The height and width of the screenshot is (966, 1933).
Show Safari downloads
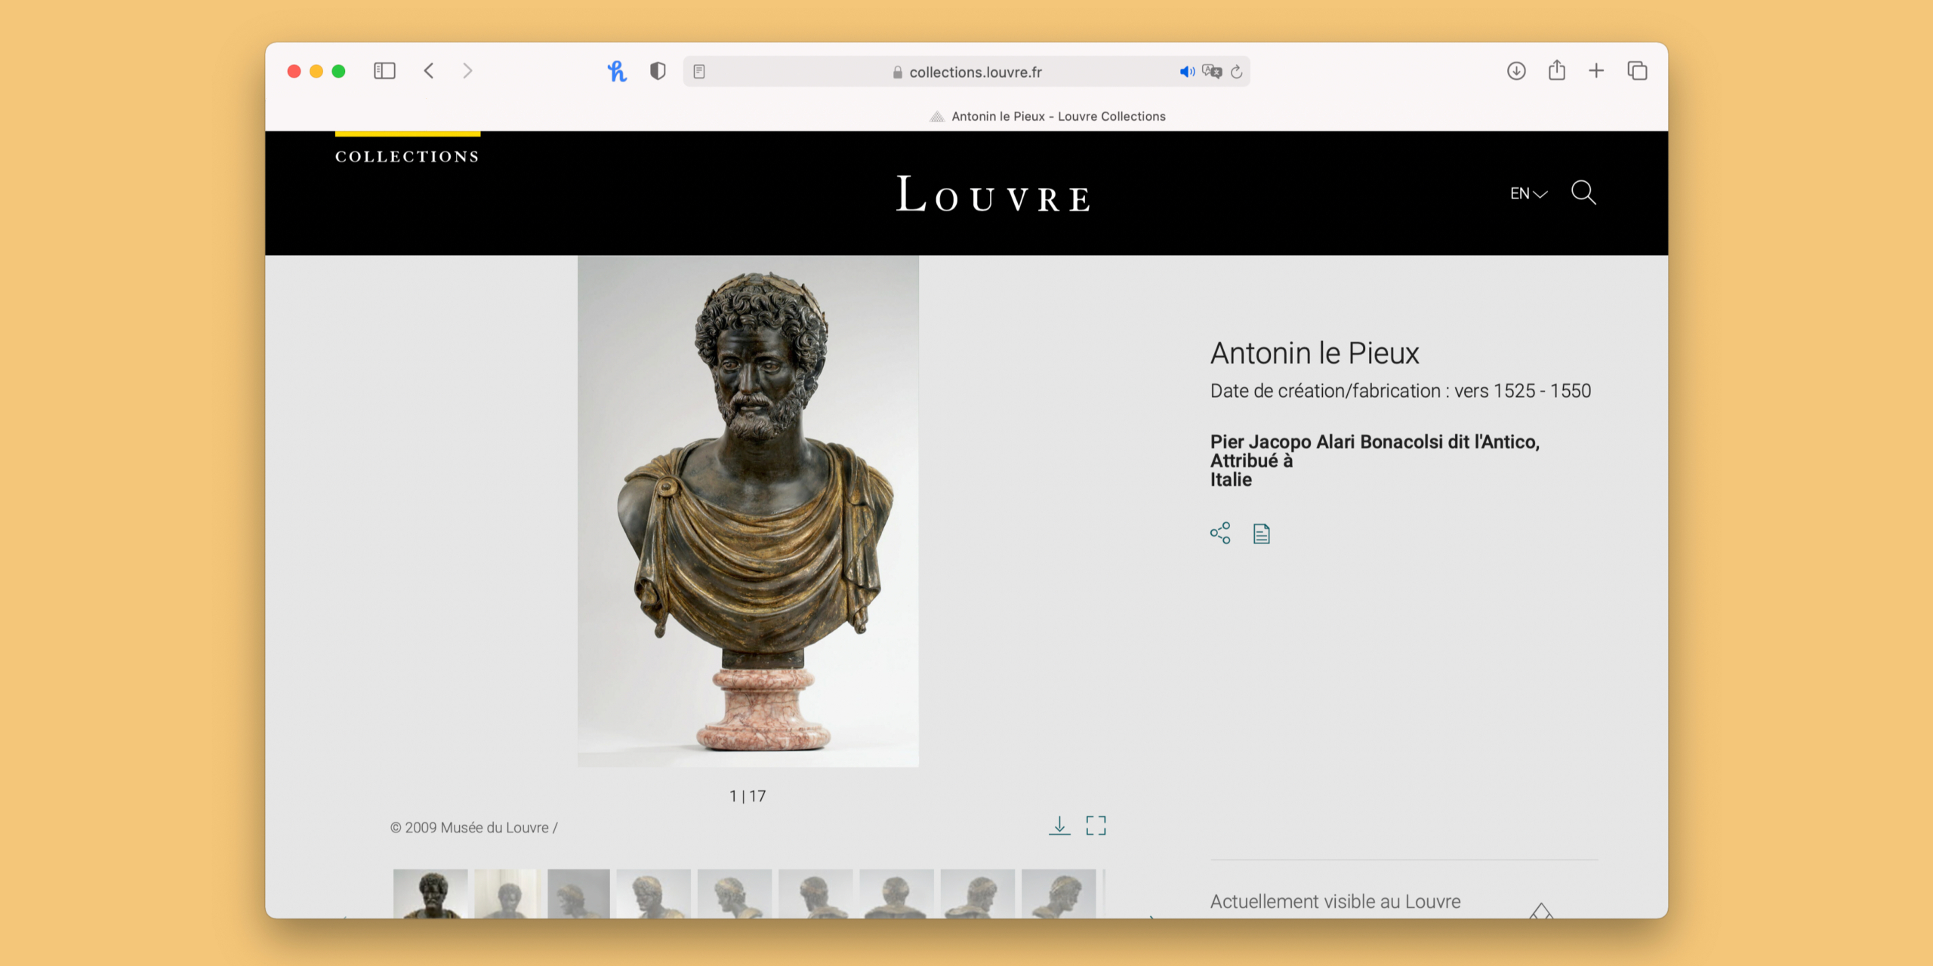pyautogui.click(x=1515, y=71)
